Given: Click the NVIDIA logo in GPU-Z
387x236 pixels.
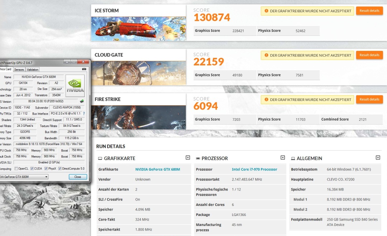Looking at the screenshot, I should pyautogui.click(x=75, y=86).
